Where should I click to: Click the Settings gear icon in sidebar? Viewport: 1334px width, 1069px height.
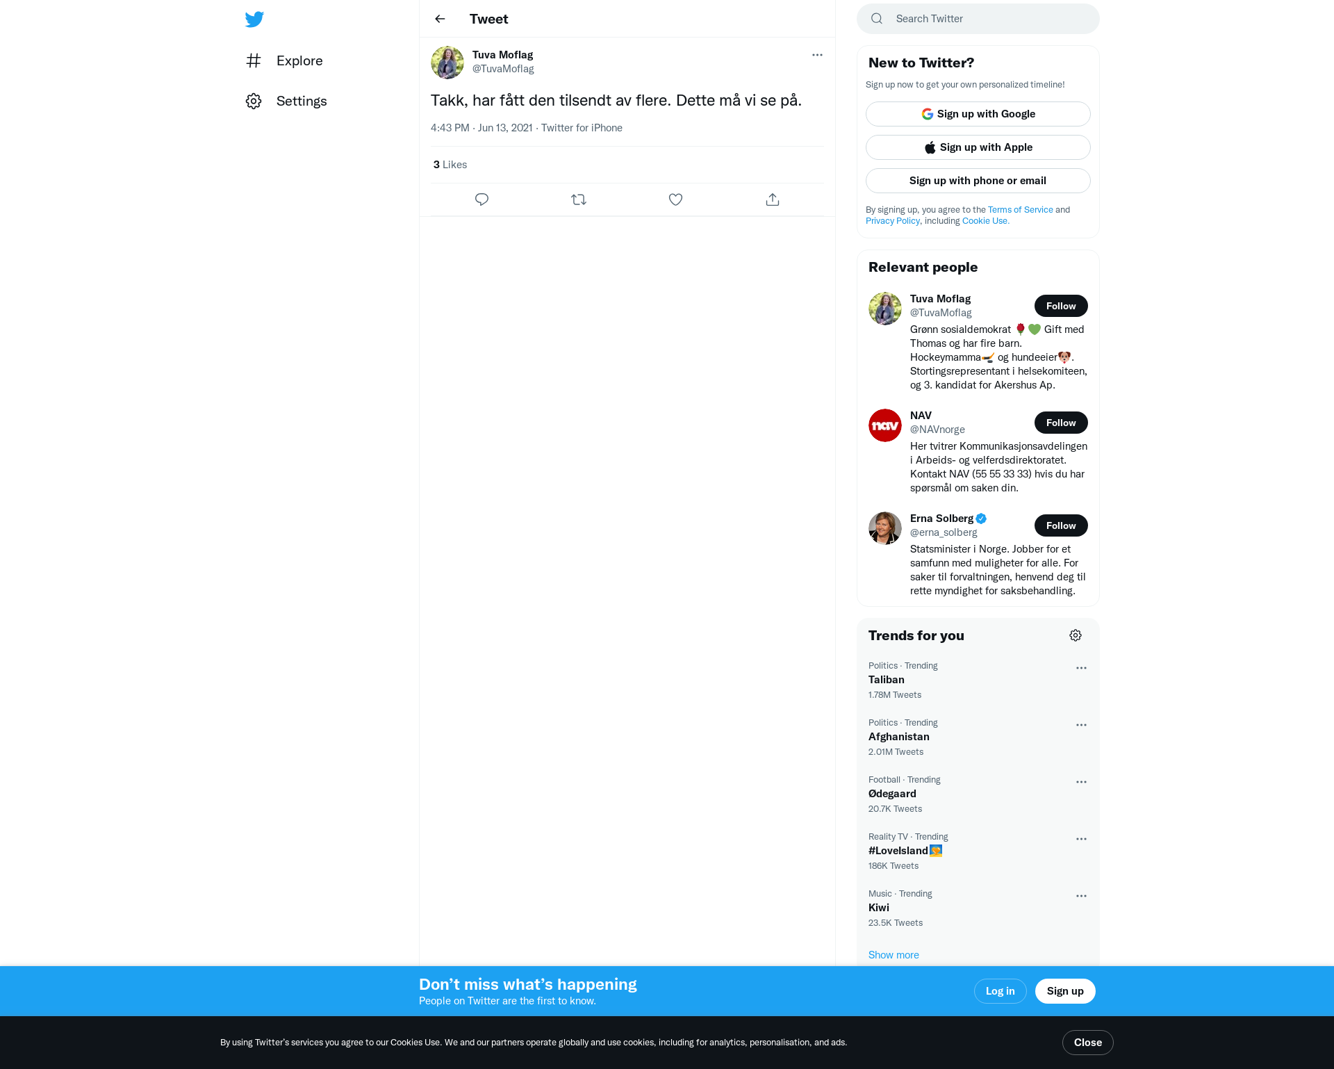254,101
